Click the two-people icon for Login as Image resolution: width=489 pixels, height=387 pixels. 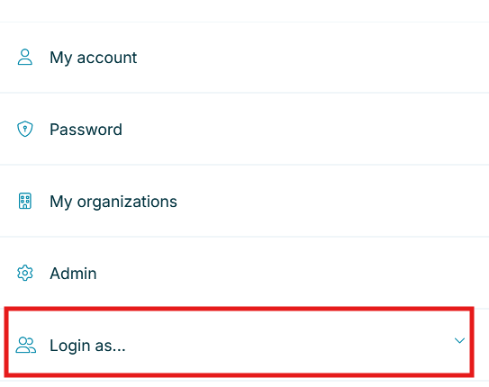(x=26, y=345)
